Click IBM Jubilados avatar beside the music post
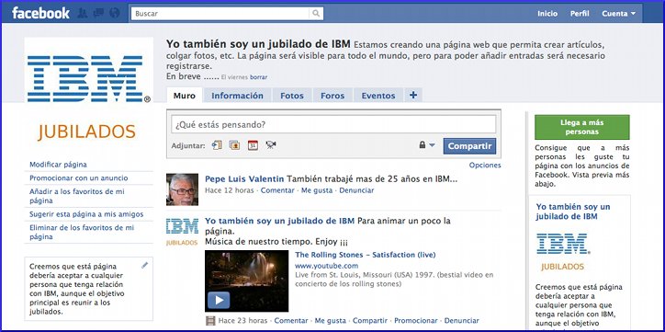 click(182, 232)
